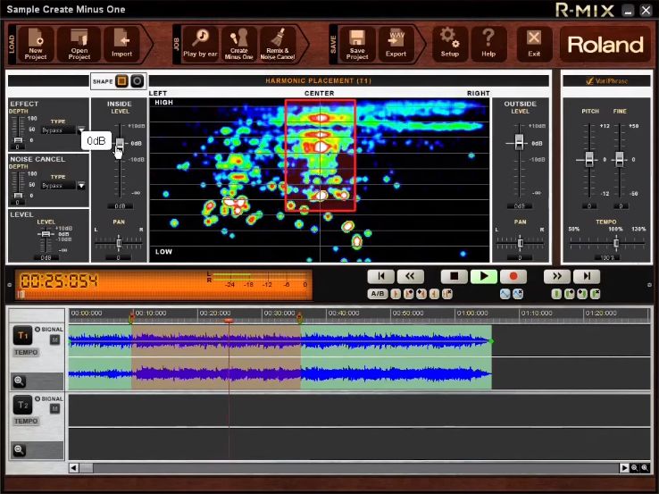Click the VariPhrase header
The height and width of the screenshot is (494, 659).
(607, 80)
